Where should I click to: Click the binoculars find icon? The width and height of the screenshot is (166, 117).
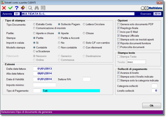[37, 8]
